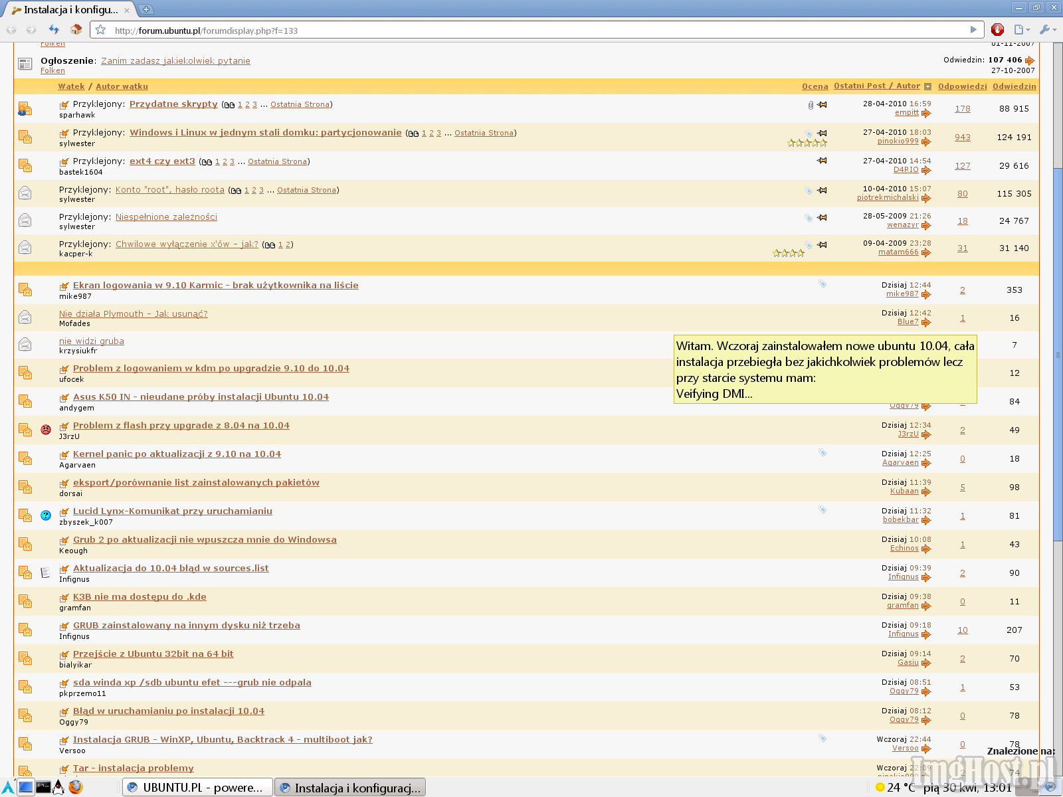1063x797 pixels.
Task: Open thread 'nie widzi gruba'
Action: [x=92, y=341]
